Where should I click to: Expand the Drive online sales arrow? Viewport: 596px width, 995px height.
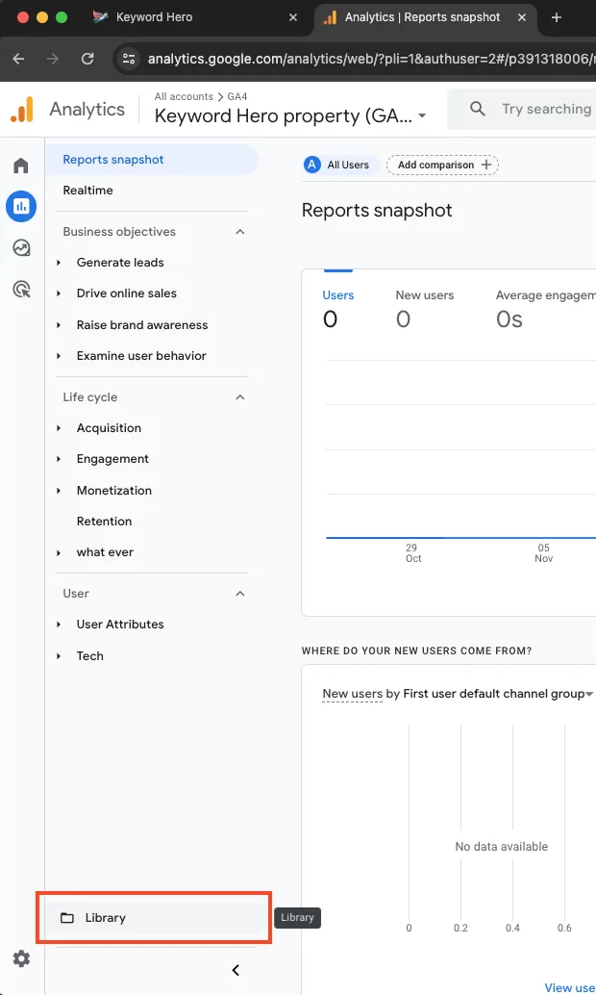click(59, 293)
